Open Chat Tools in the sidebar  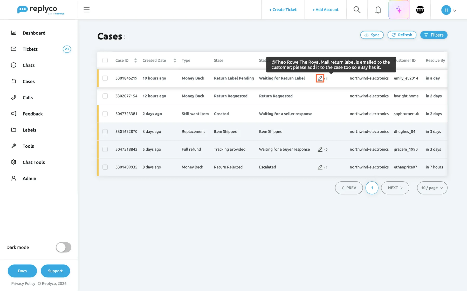coord(34,162)
